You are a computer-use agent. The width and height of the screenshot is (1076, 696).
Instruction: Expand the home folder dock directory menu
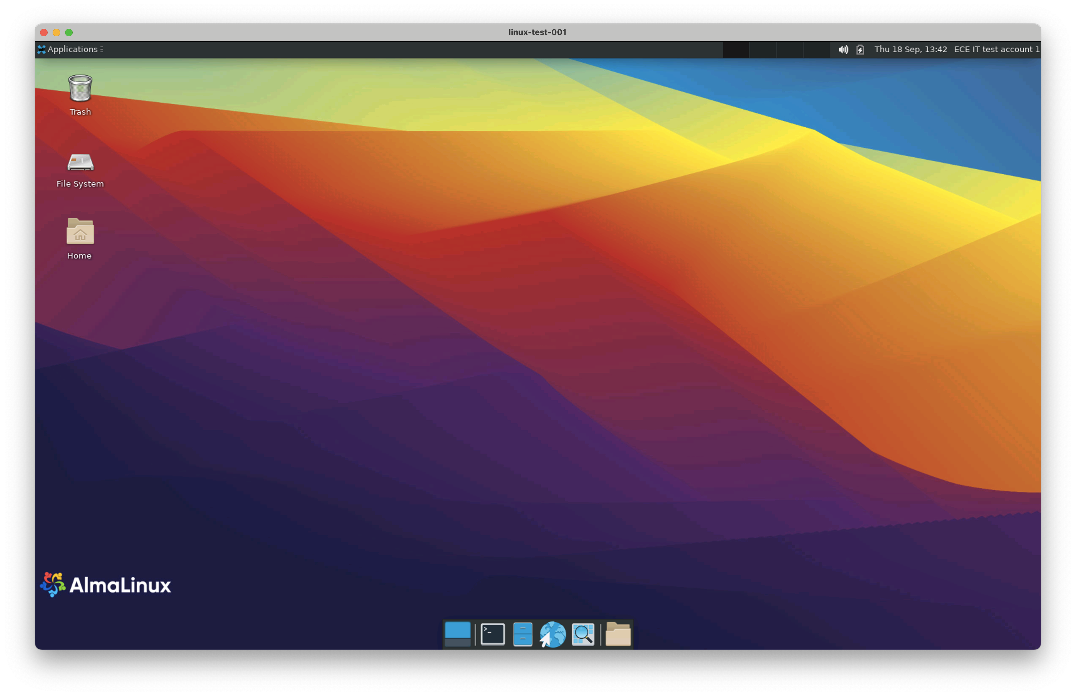pos(618,634)
